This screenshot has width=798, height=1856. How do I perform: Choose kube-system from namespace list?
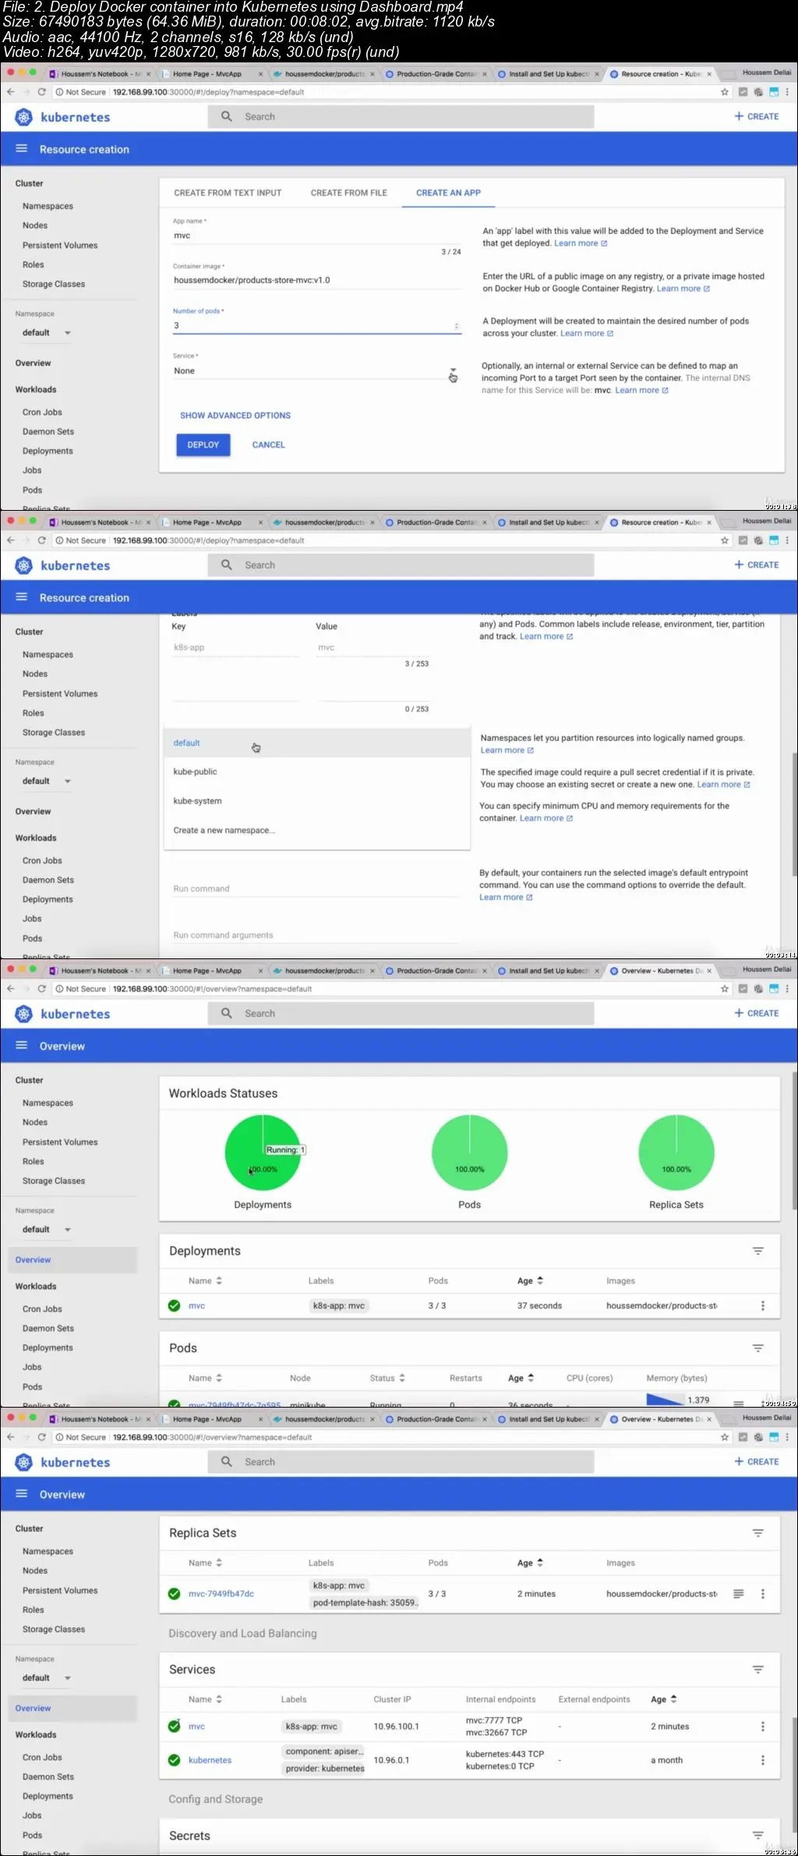click(x=316, y=801)
